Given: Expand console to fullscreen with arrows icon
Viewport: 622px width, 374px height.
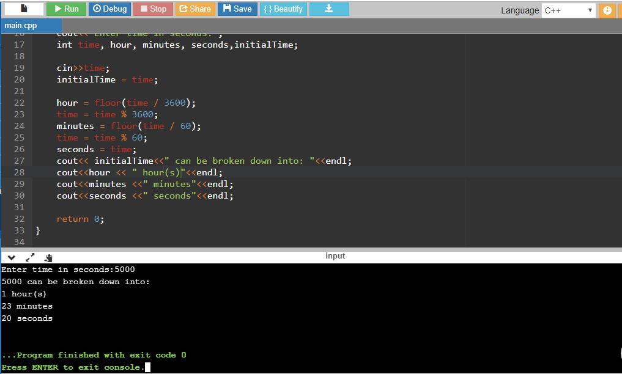Looking at the screenshot, I should tap(30, 258).
